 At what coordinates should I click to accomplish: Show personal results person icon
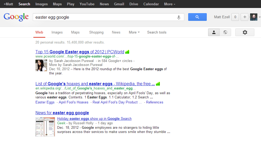[x=214, y=32]
